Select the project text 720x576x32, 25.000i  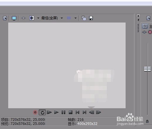[28, 120]
